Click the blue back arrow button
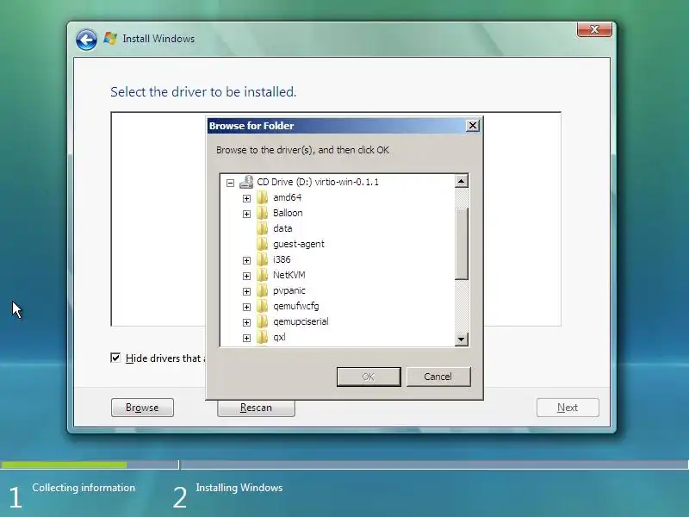Screen dimensions: 689x517 click(86, 40)
